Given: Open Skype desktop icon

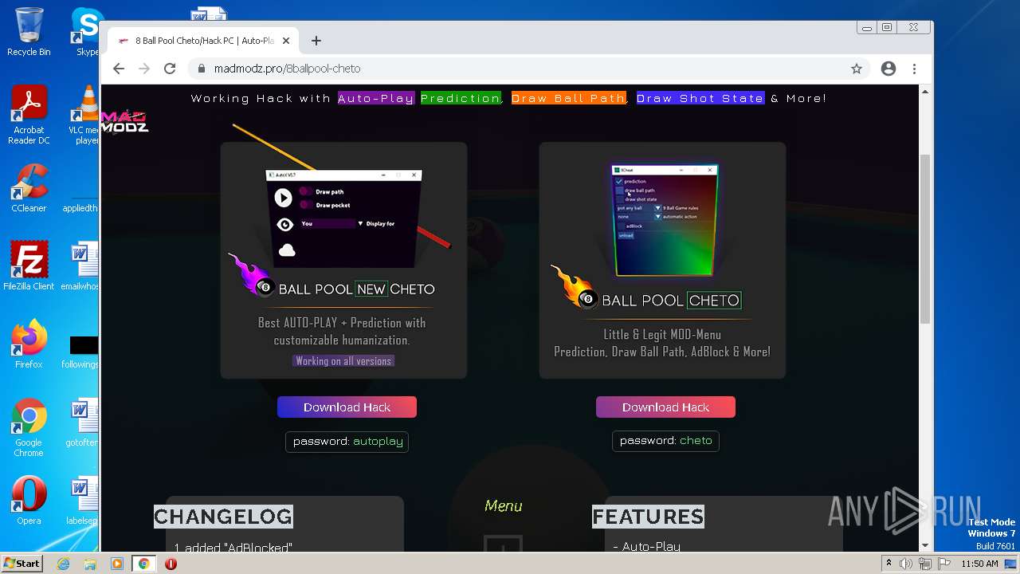Looking at the screenshot, I should pyautogui.click(x=86, y=32).
